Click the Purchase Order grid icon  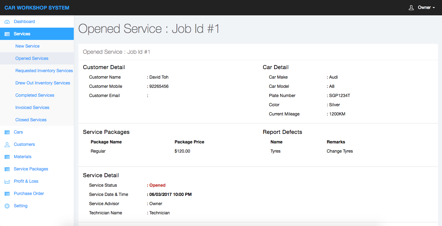7,194
